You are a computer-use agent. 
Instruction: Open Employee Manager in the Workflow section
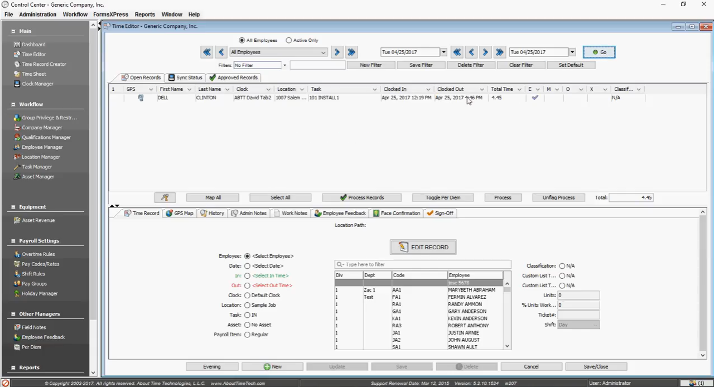pos(42,147)
